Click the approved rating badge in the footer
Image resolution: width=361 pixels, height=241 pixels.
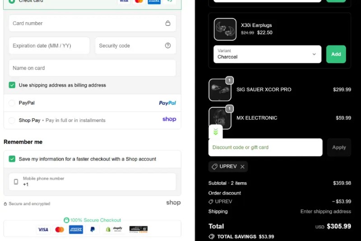tap(139, 229)
